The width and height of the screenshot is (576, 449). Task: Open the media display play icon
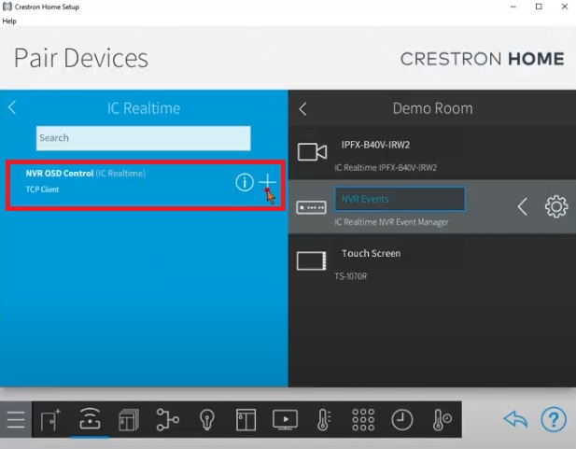tap(285, 420)
